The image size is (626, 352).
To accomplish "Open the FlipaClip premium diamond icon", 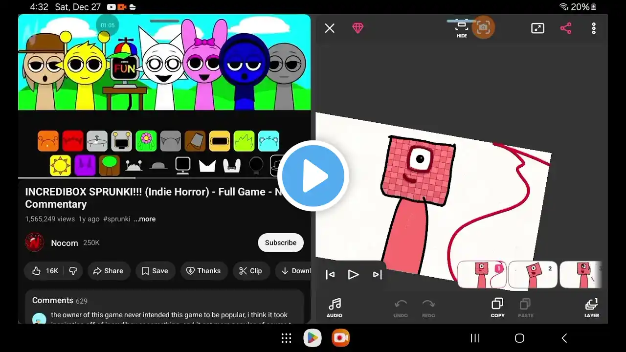I will [x=358, y=28].
